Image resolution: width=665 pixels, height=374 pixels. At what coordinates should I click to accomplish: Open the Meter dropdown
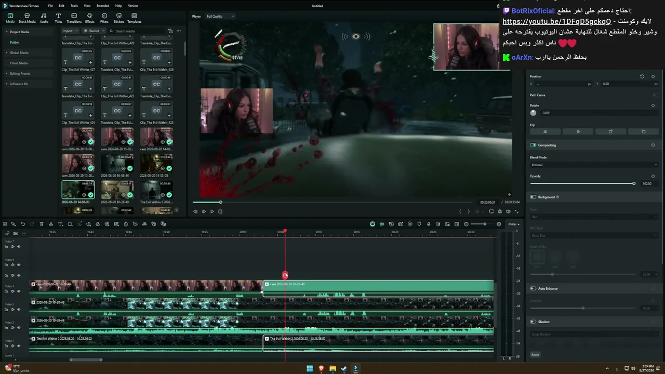pos(513,224)
